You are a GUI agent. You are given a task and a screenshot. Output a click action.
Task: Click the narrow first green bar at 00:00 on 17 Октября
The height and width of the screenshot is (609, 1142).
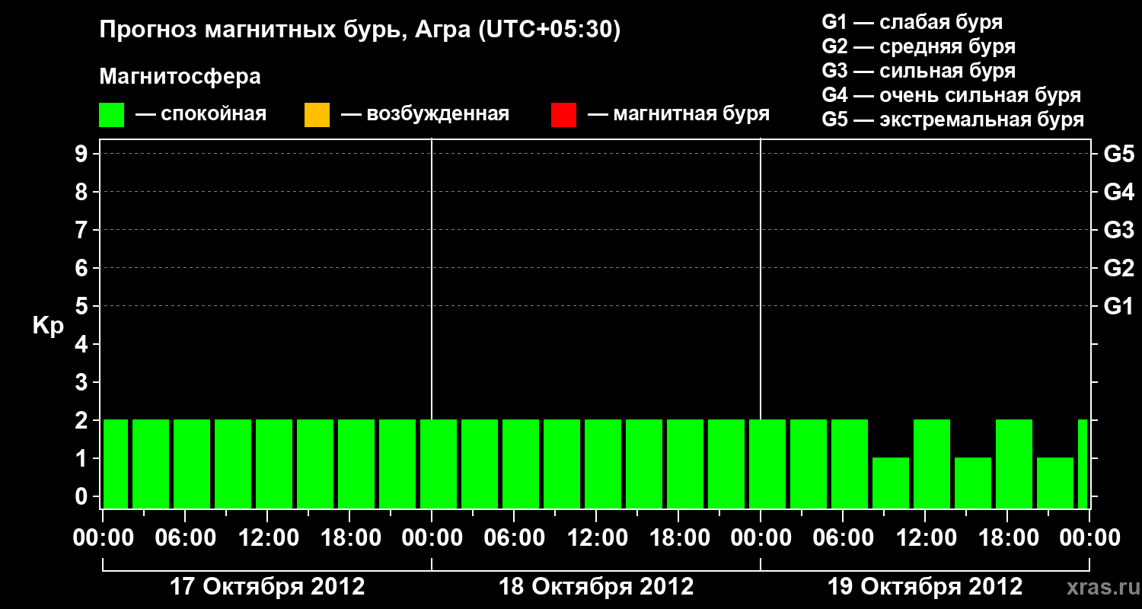tap(116, 464)
